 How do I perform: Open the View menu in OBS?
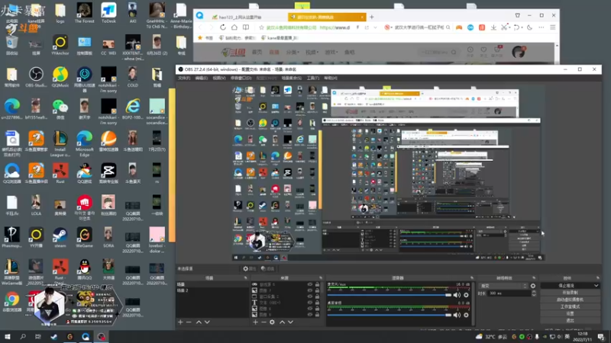pos(219,79)
